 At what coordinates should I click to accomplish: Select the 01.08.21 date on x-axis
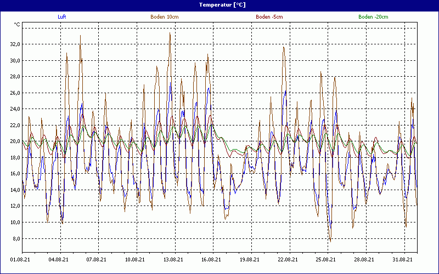tap(20, 260)
